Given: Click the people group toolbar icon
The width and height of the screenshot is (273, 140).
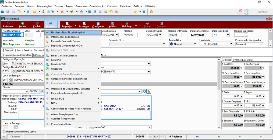Looking at the screenshot, I should pyautogui.click(x=8, y=12).
